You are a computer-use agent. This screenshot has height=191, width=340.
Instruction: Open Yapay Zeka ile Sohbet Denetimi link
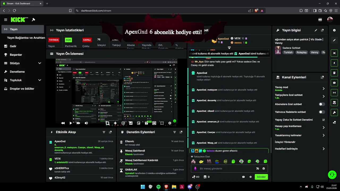pyautogui.click(x=294, y=120)
